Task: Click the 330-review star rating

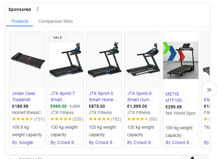Action: click(x=67, y=119)
